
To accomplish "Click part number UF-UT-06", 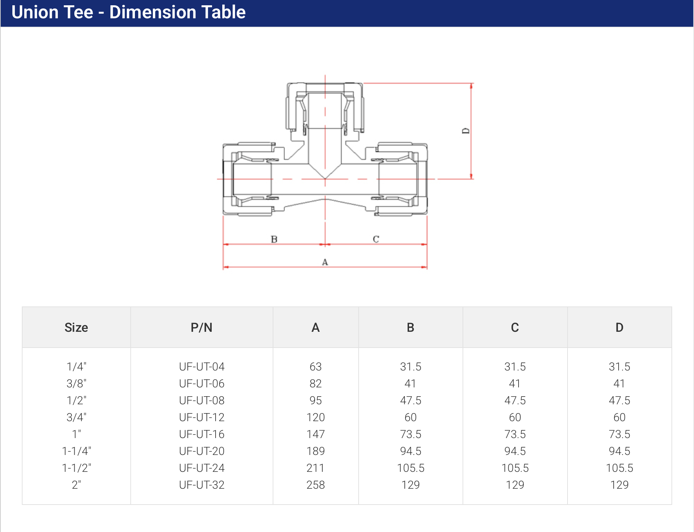I will 202,384.
